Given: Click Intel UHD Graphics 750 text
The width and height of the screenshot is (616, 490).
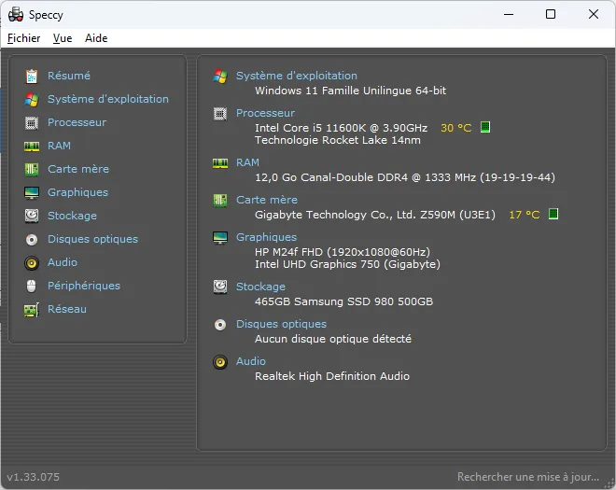Looking at the screenshot, I should pyautogui.click(x=347, y=264).
